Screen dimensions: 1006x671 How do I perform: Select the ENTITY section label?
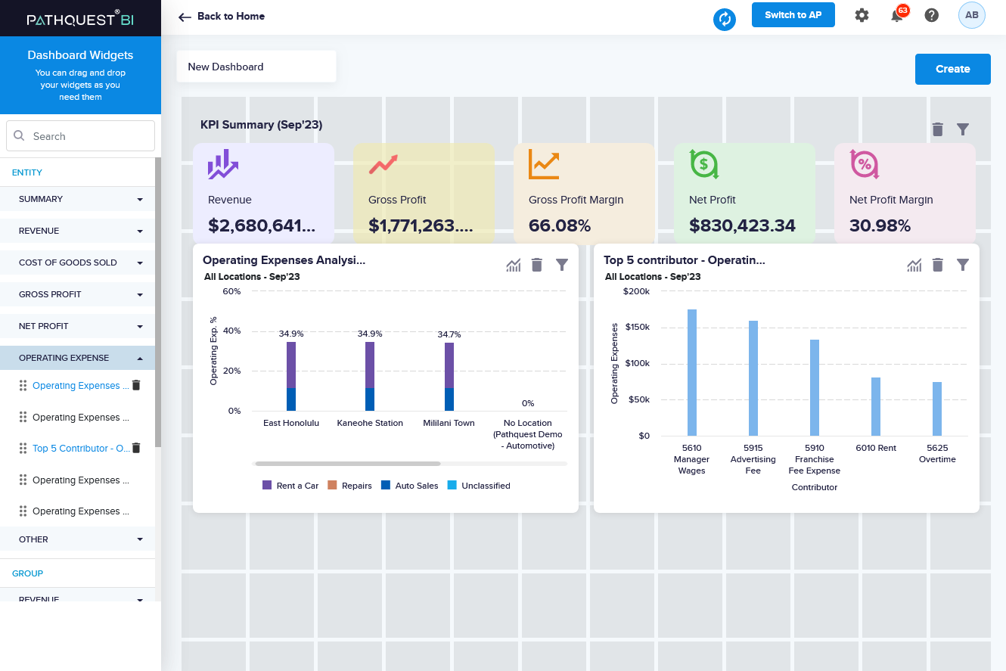point(28,172)
